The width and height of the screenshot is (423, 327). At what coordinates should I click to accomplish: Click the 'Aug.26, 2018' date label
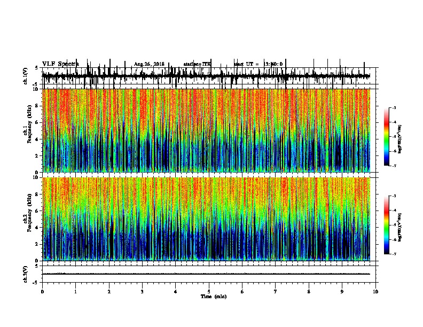(x=149, y=64)
